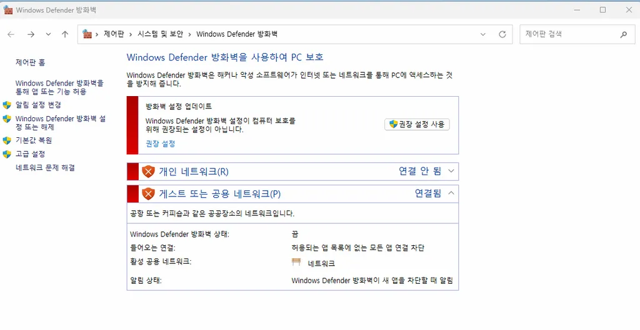The width and height of the screenshot is (640, 330).
Task: Click the firewall icon in the address bar
Action: tap(87, 34)
